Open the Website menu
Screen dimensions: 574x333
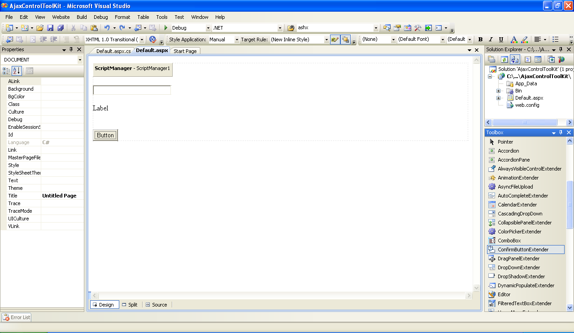61,17
